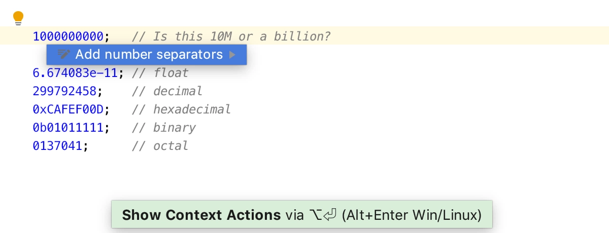Click the Option-Enter shortcut symbol in banner
This screenshot has height=233, width=609.
322,215
